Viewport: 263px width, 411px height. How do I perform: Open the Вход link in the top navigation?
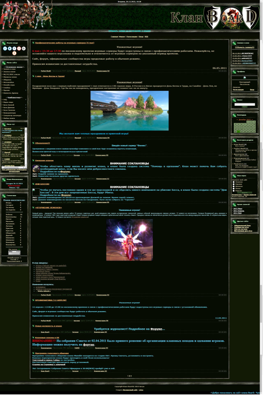tap(141, 37)
